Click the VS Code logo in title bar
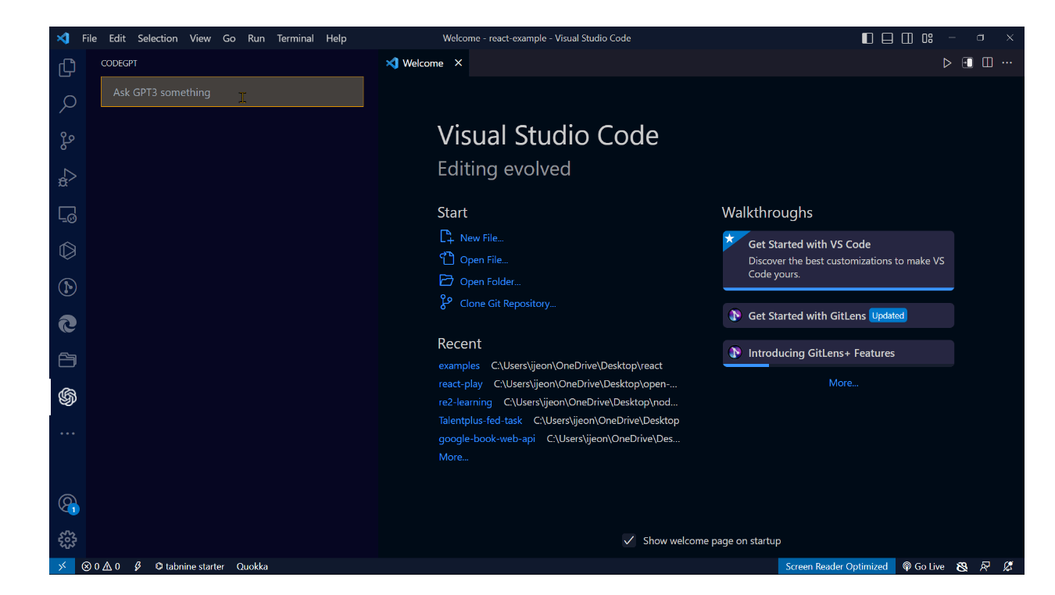This screenshot has height=595, width=1055. [63, 37]
